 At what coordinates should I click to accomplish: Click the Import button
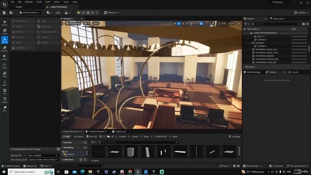[x=79, y=137]
